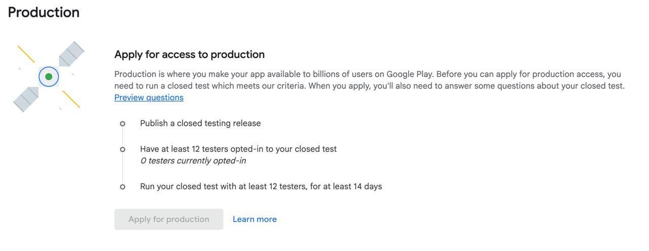
Task: Click the "Apply for access to production" heading
Action: click(x=189, y=54)
